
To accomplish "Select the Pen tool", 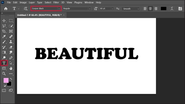I will (x=11, y=58).
